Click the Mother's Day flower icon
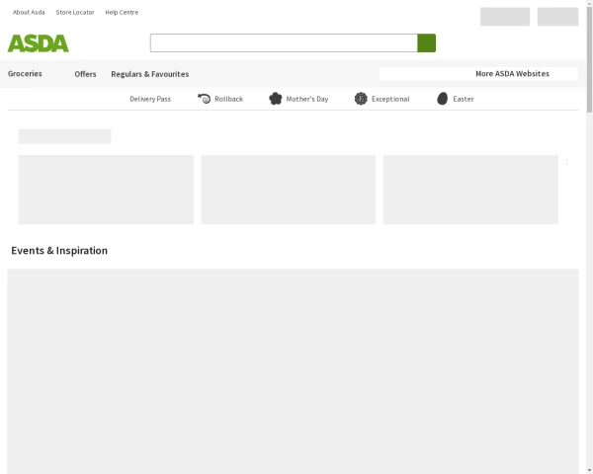Viewport: 593px width, 474px height. click(x=276, y=99)
